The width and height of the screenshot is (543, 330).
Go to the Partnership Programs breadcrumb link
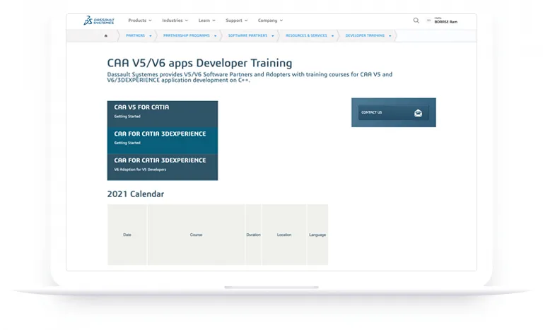(187, 35)
